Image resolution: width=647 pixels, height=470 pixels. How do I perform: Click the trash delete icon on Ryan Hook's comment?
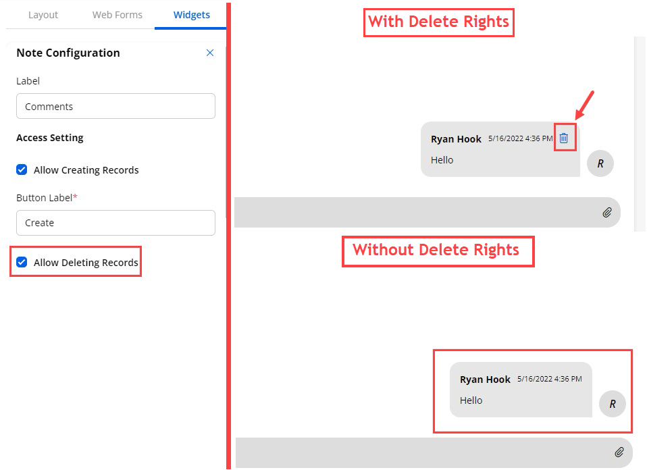pos(564,138)
